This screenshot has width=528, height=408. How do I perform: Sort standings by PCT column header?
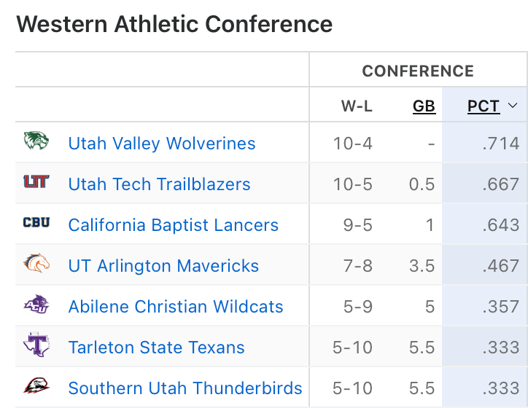484,106
